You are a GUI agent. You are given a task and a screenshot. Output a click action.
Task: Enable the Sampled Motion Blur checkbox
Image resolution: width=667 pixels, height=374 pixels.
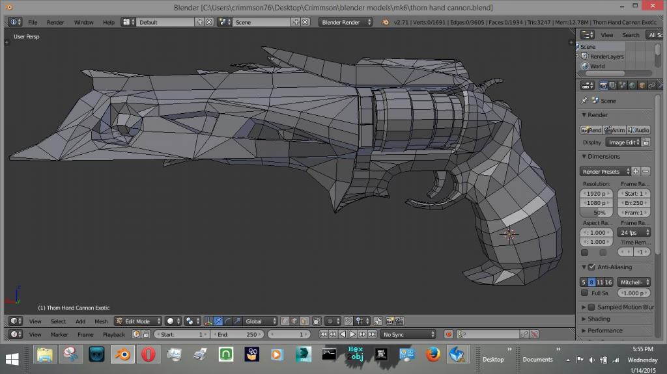tap(591, 307)
